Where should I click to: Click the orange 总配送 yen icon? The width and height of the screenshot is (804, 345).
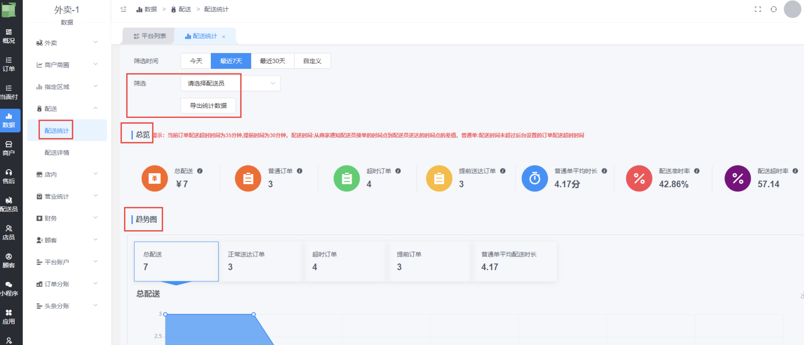click(155, 178)
